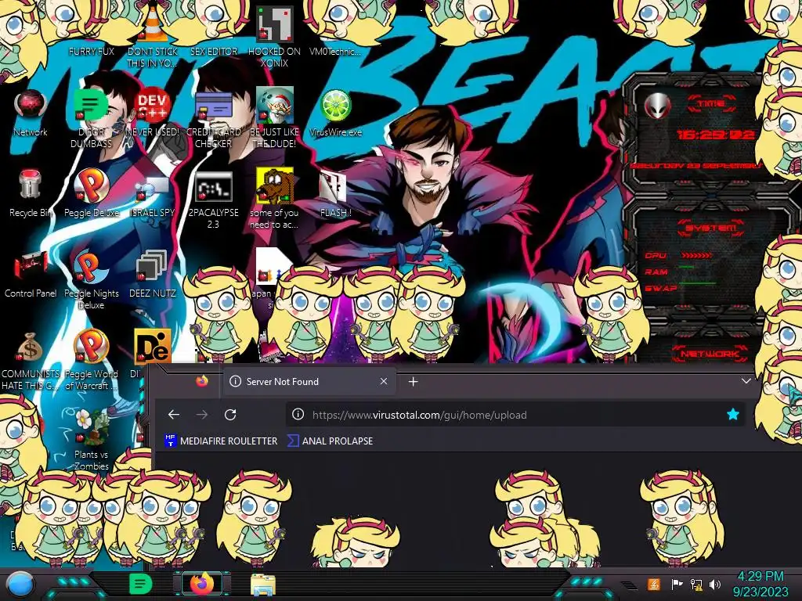Open the Start orb
This screenshot has height=601, width=802.
(20, 585)
